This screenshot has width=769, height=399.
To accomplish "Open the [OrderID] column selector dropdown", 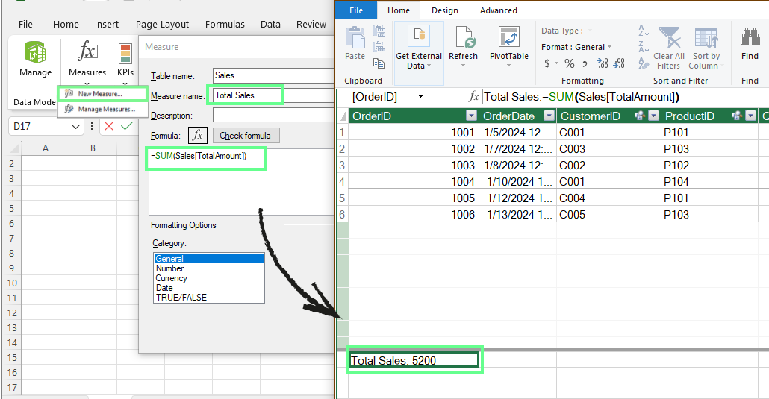I will coord(421,96).
